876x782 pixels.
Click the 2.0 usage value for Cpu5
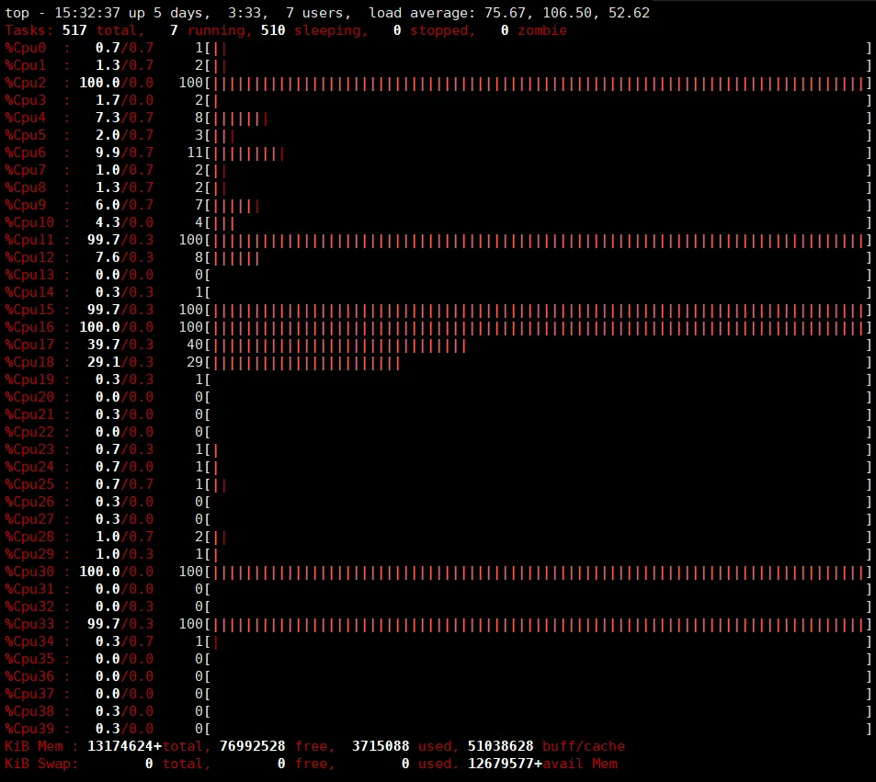(x=108, y=135)
